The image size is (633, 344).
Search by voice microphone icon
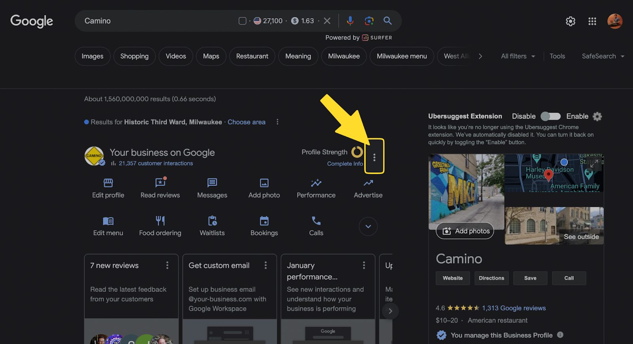[350, 21]
